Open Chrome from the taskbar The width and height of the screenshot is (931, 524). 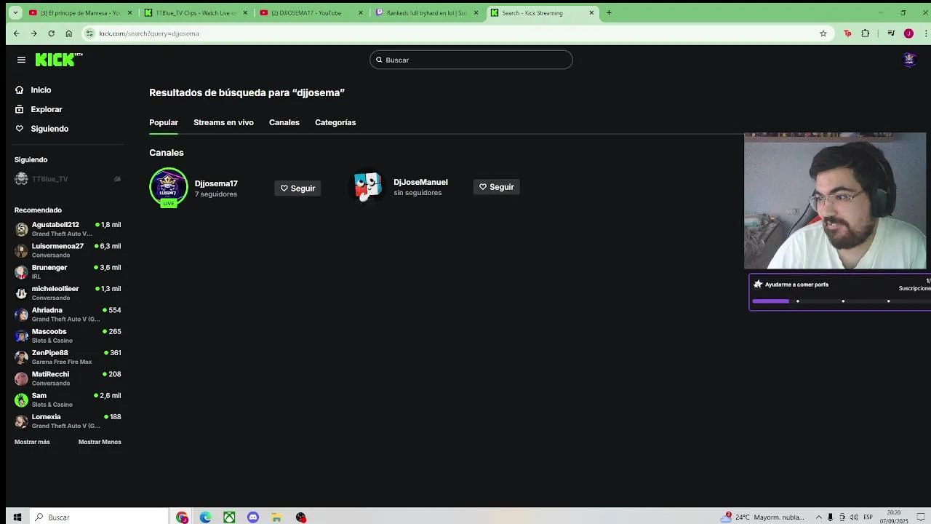[182, 517]
